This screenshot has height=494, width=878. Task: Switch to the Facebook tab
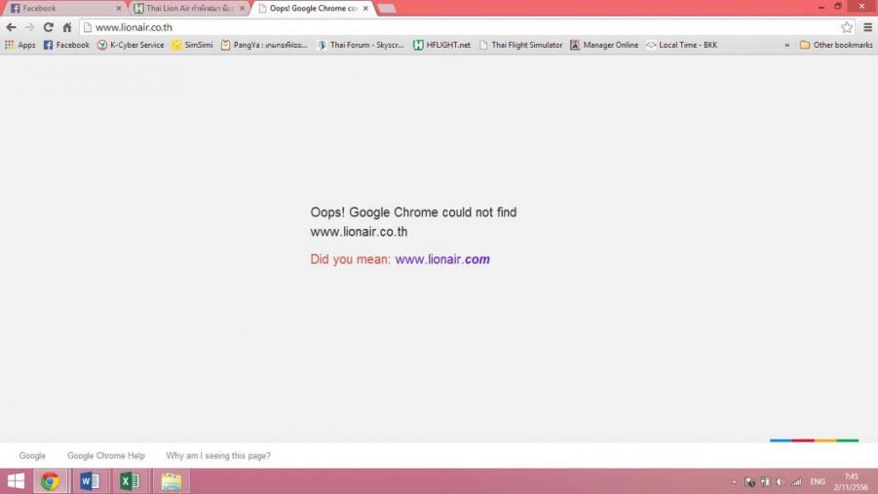point(62,9)
